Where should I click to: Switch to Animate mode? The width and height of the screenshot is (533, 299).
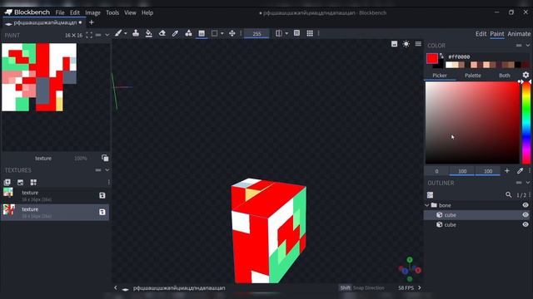point(519,33)
